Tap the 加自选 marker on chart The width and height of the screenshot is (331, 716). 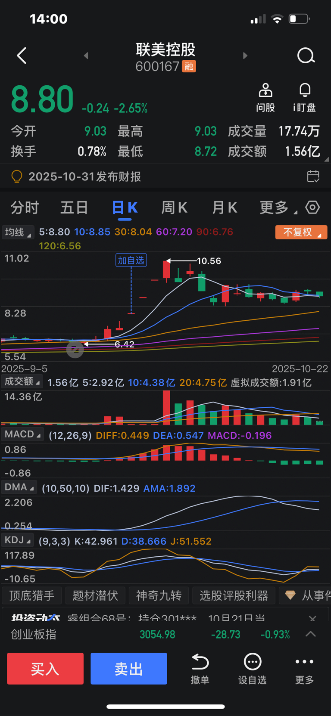(x=131, y=260)
